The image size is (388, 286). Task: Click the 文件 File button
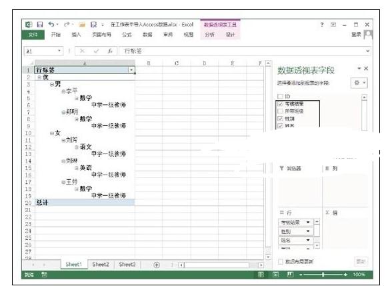pyautogui.click(x=33, y=35)
